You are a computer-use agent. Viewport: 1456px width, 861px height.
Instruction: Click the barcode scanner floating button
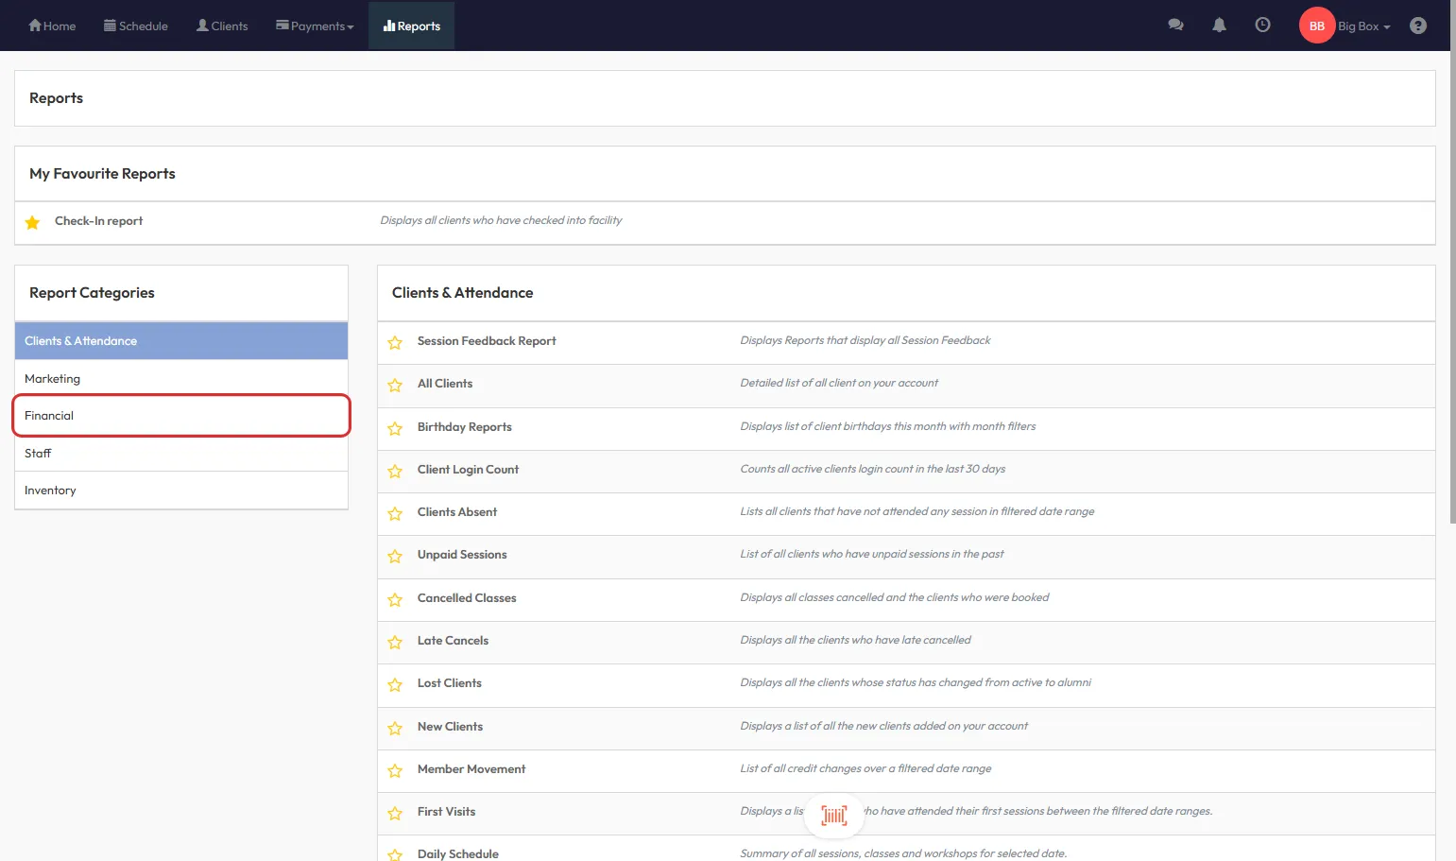[x=833, y=816]
